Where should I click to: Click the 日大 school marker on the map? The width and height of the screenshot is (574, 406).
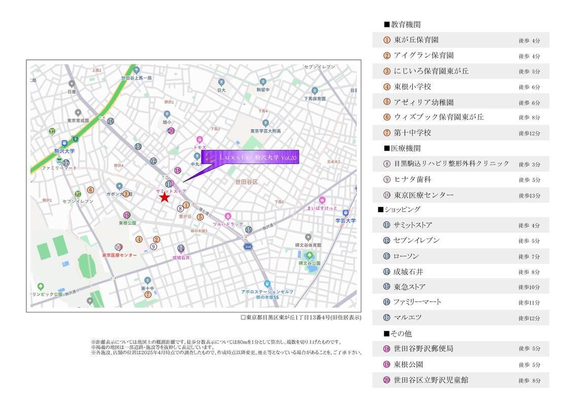(x=221, y=82)
